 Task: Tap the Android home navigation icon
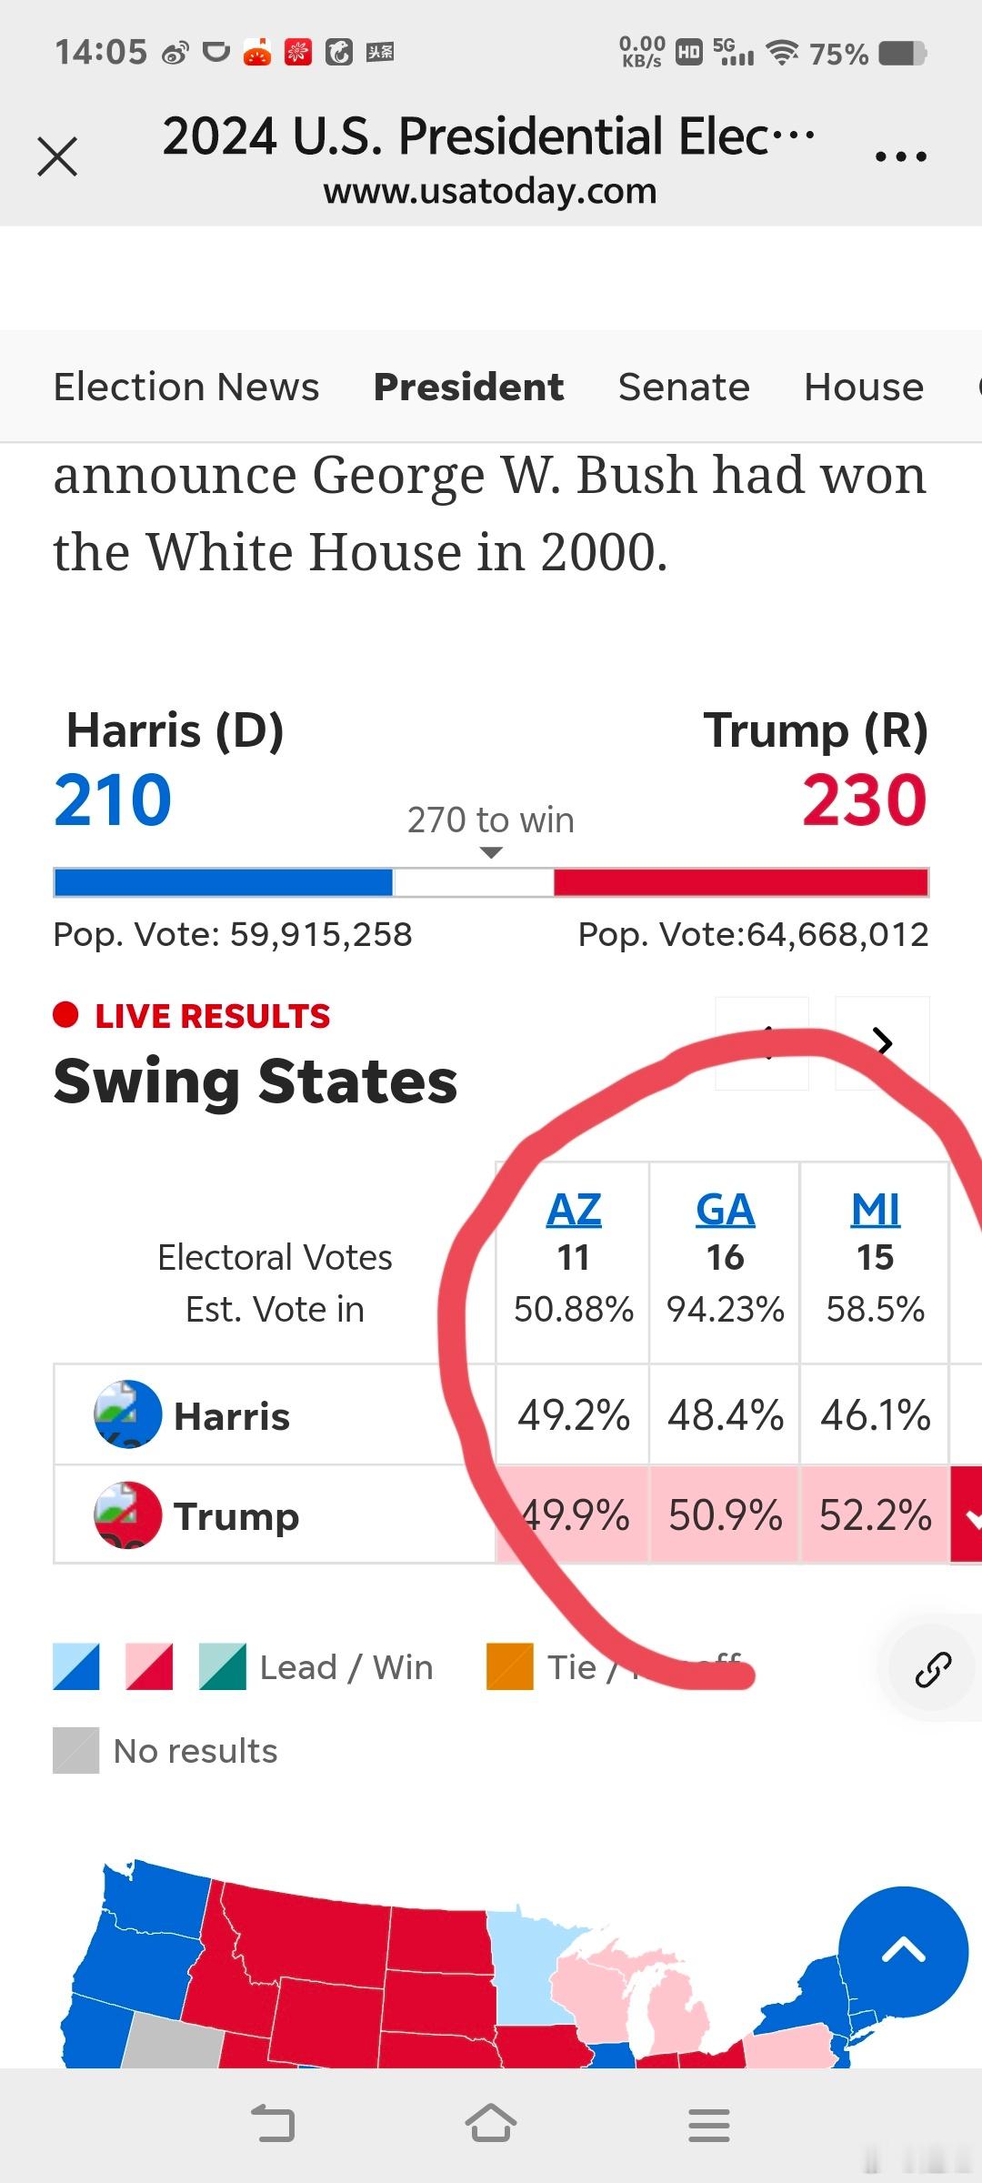pos(491,2125)
